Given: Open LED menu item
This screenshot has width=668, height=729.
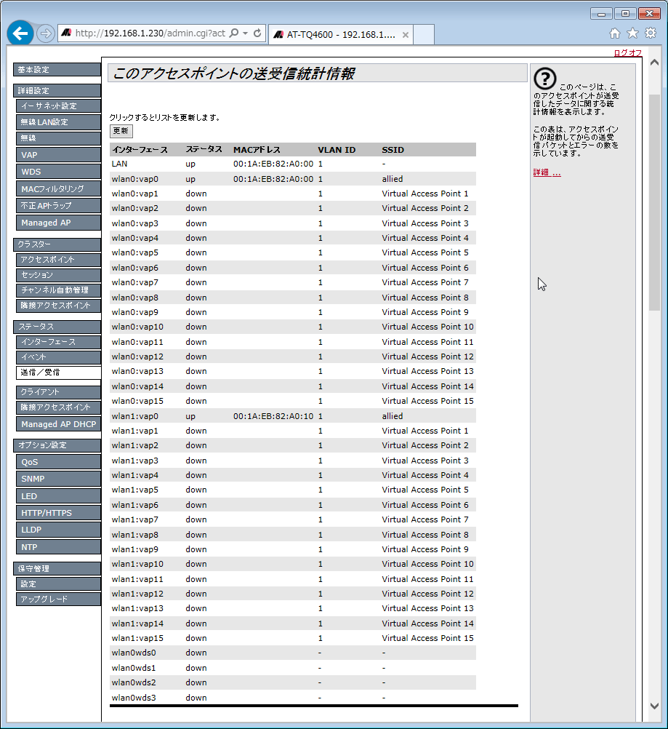Looking at the screenshot, I should (58, 496).
